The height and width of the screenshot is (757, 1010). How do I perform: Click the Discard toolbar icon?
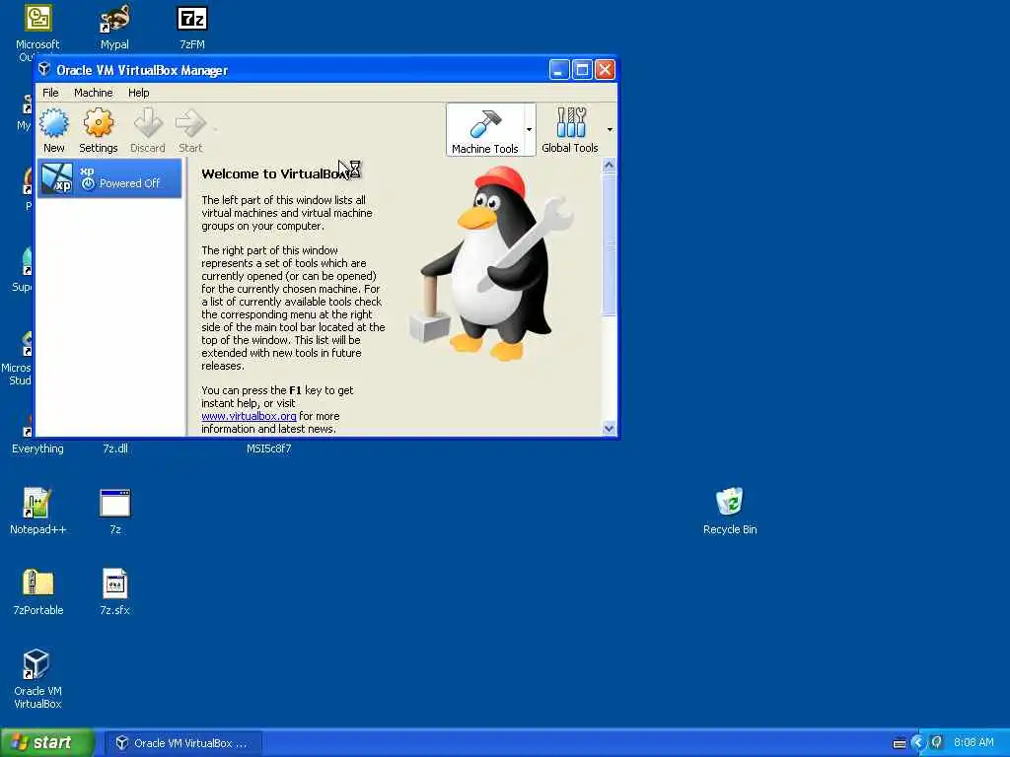pos(148,130)
